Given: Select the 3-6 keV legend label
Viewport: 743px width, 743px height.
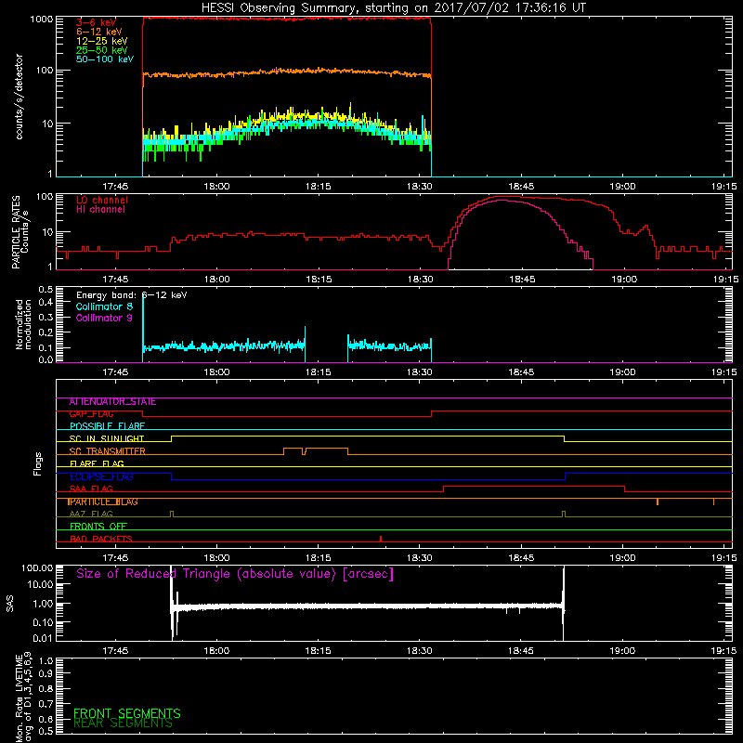Looking at the screenshot, I should click(96, 22).
